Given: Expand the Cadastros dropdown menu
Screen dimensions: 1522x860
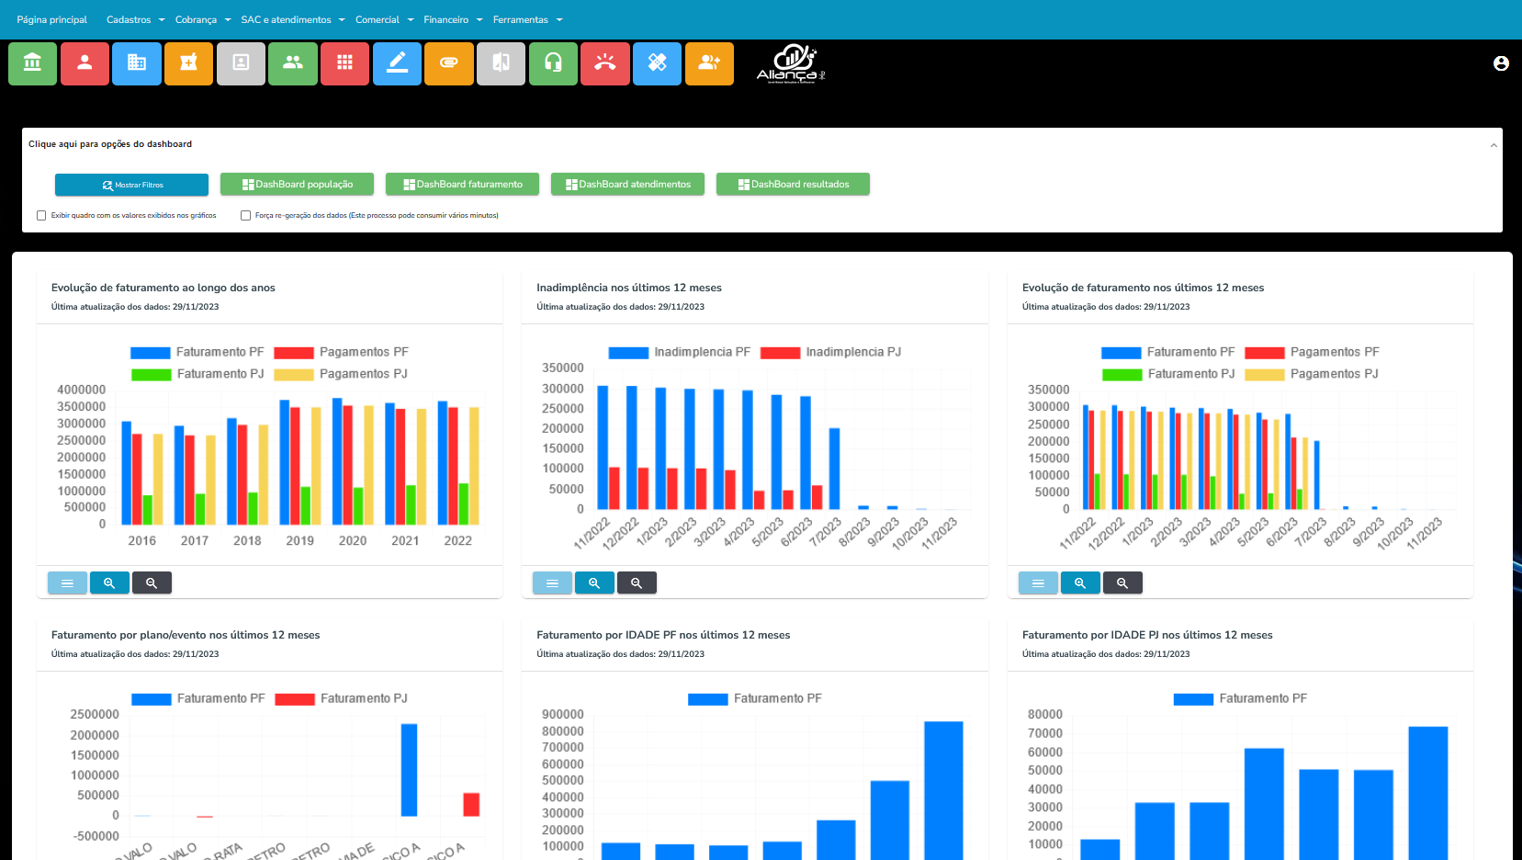Looking at the screenshot, I should click(x=135, y=19).
